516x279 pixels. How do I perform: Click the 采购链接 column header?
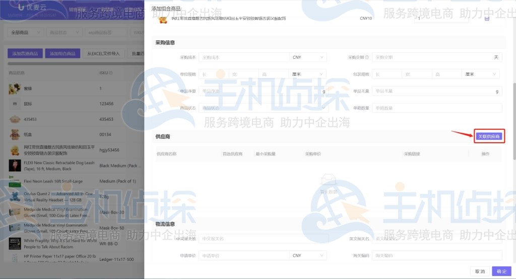(x=412, y=154)
